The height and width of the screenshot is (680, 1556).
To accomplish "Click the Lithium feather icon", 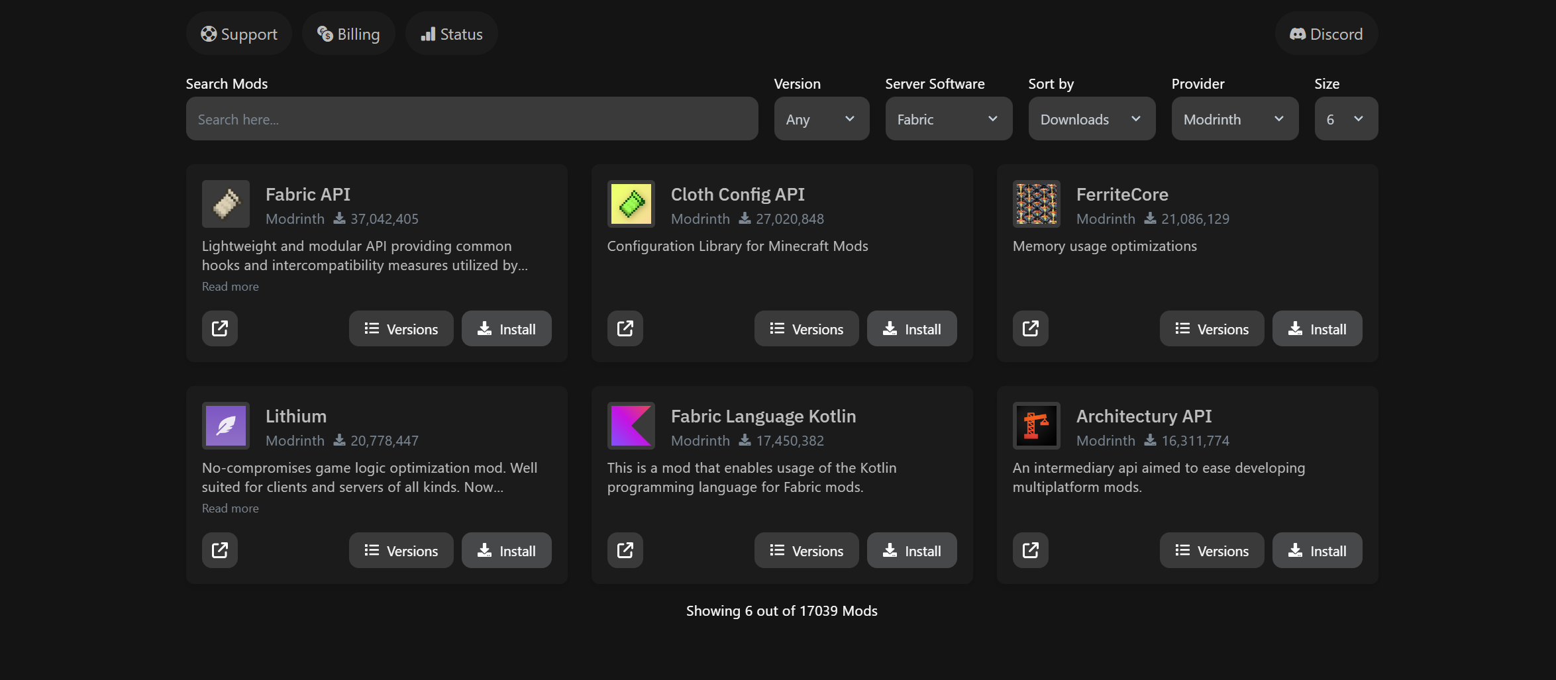I will tap(226, 426).
